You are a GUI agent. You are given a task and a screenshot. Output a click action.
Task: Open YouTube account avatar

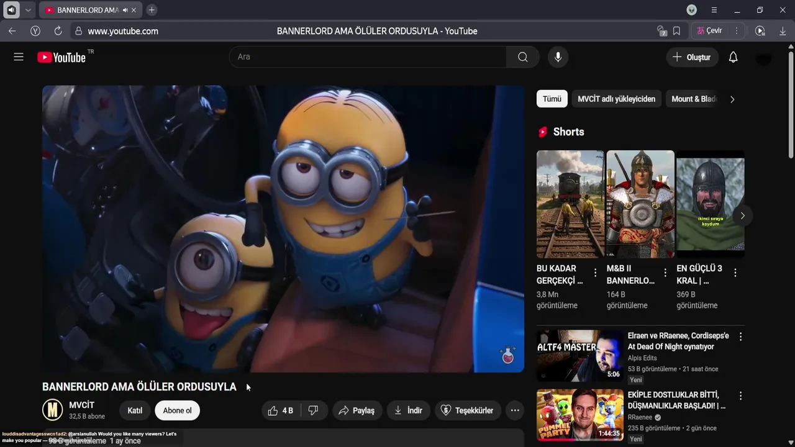click(x=763, y=58)
